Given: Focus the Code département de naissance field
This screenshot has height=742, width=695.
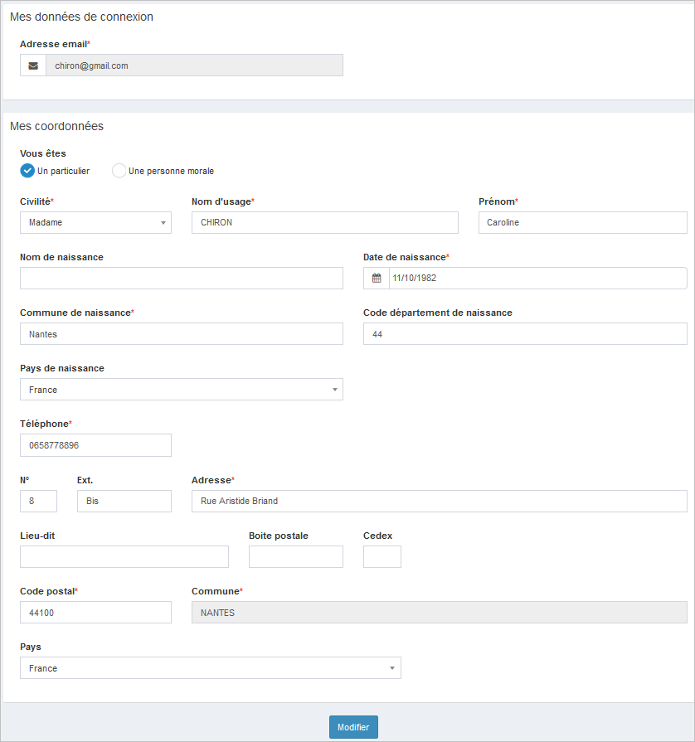Looking at the screenshot, I should pos(524,334).
